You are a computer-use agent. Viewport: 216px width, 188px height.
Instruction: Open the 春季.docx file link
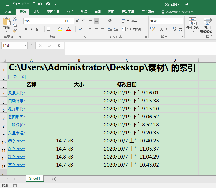(16, 141)
